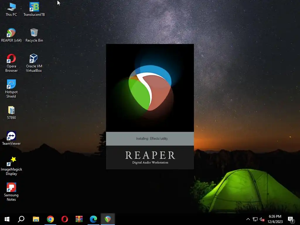This screenshot has height=225, width=300.
Task: Open taskbar Search
Action: (21, 219)
